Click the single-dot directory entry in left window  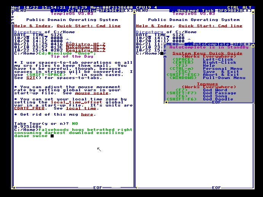(x=67, y=38)
